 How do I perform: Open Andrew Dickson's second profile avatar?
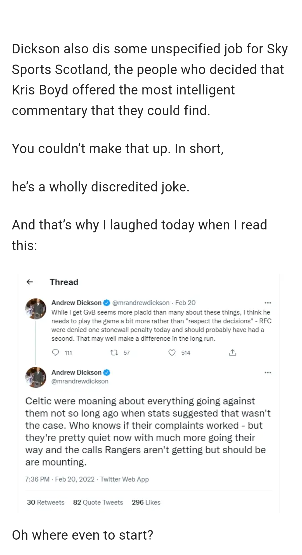click(36, 377)
